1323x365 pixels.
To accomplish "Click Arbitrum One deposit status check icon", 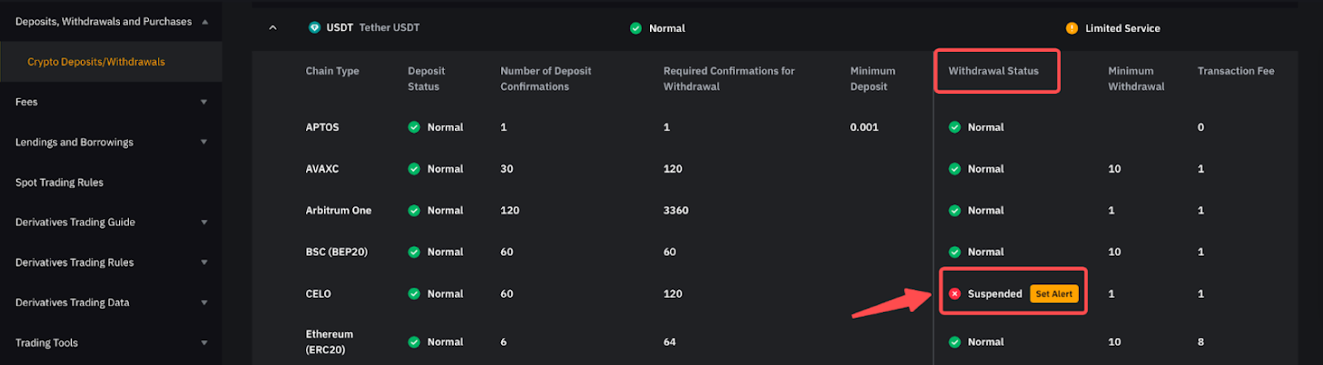I will [413, 211].
